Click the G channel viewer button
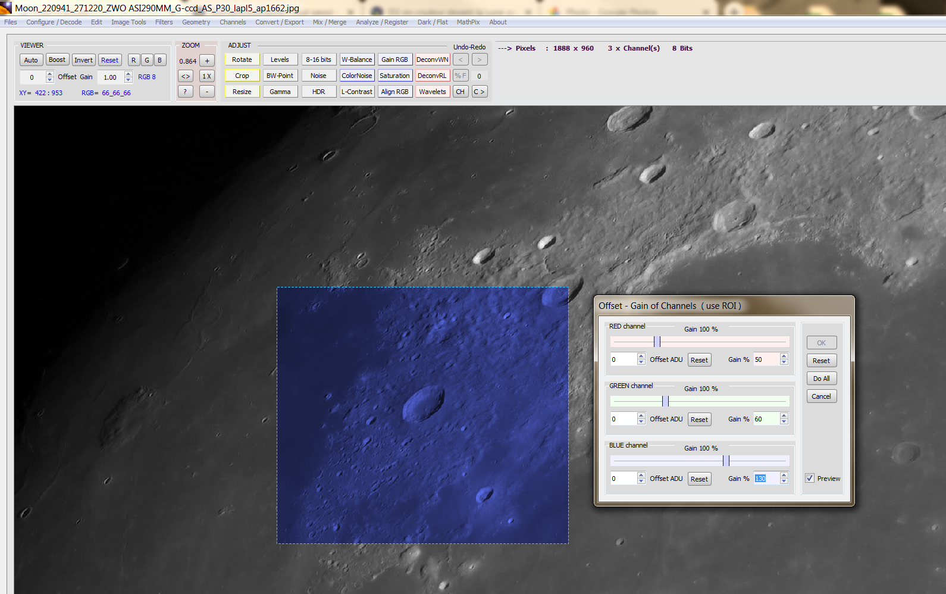Screen dimensions: 946x594 point(147,60)
